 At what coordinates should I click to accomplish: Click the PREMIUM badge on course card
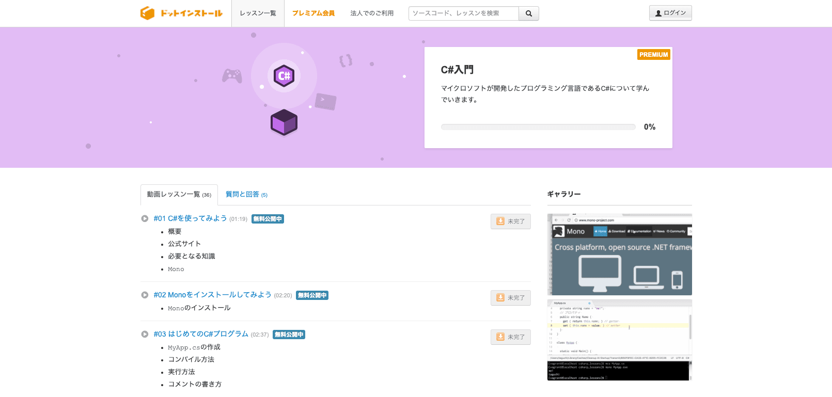click(x=653, y=54)
